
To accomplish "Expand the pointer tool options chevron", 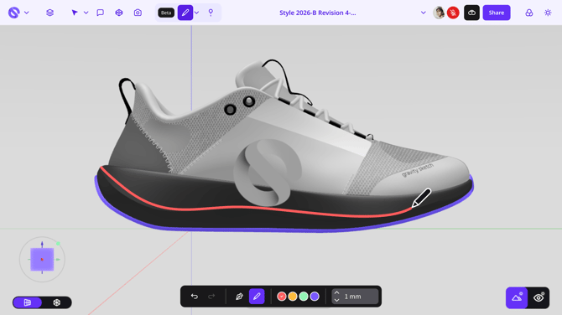I will (86, 13).
